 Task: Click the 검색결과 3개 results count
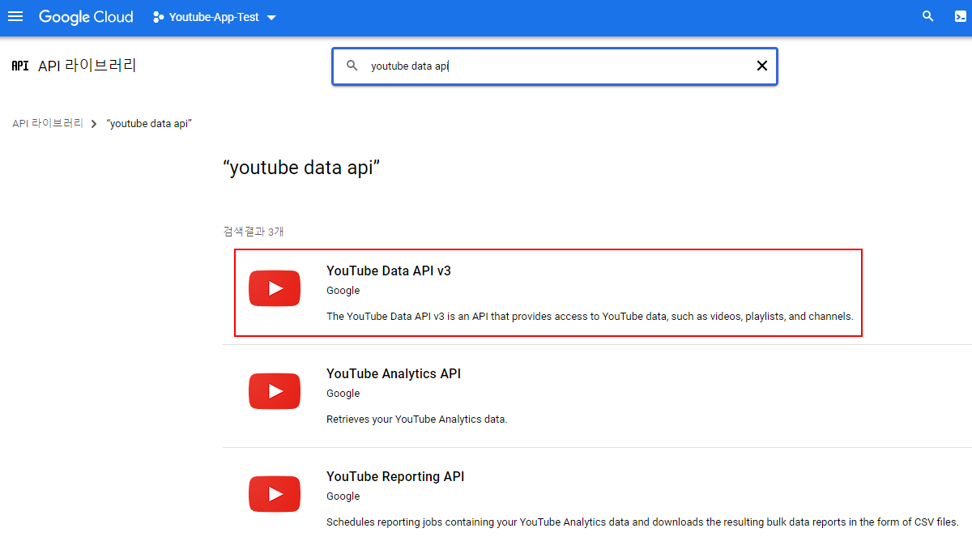pyautogui.click(x=254, y=232)
